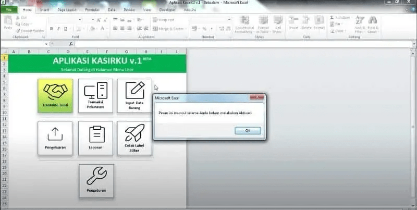This screenshot has width=417, height=210.
Task: Switch to the Review tab
Action: [129, 10]
